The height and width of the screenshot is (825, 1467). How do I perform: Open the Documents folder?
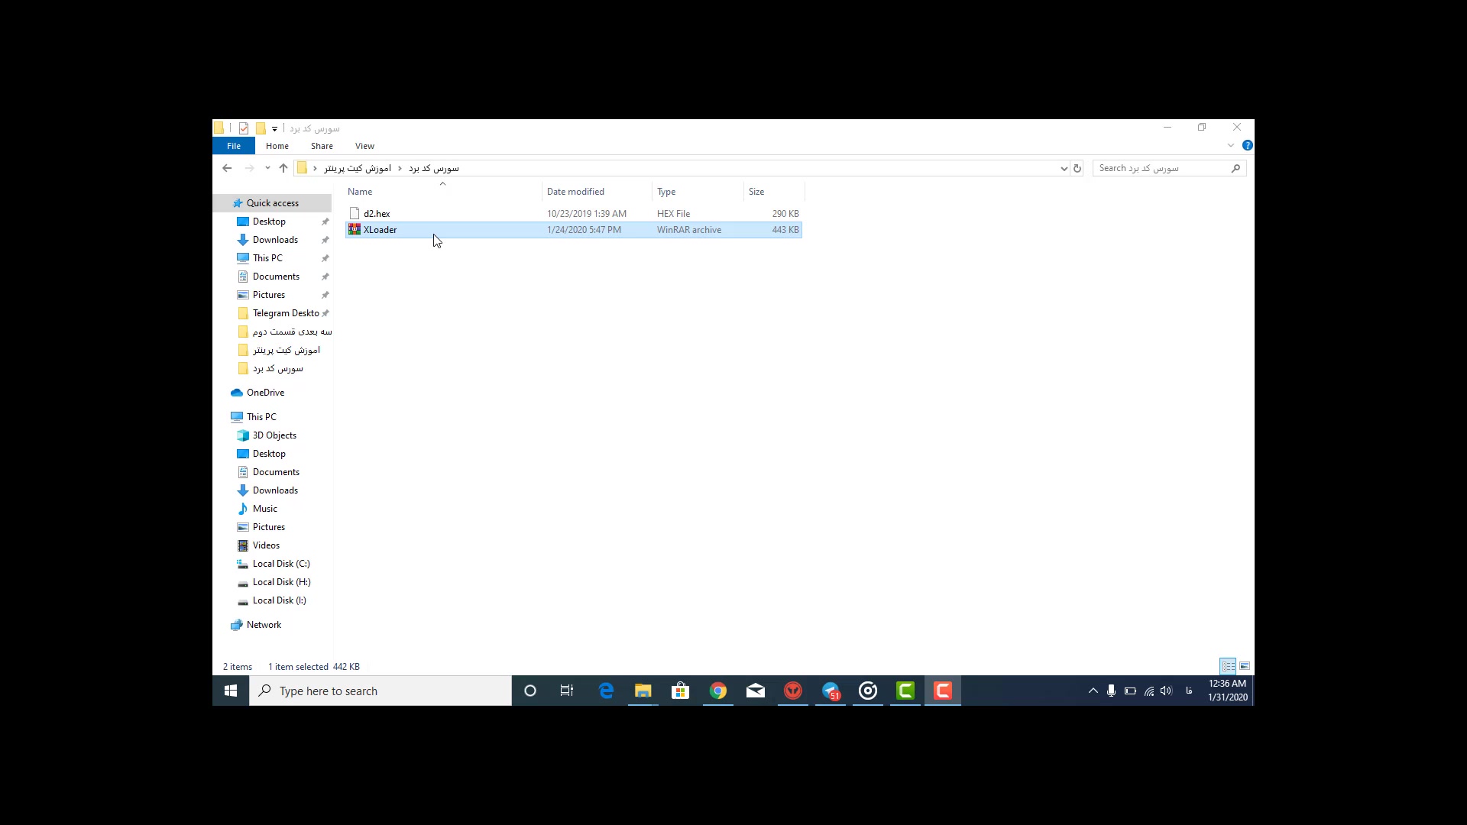[275, 275]
